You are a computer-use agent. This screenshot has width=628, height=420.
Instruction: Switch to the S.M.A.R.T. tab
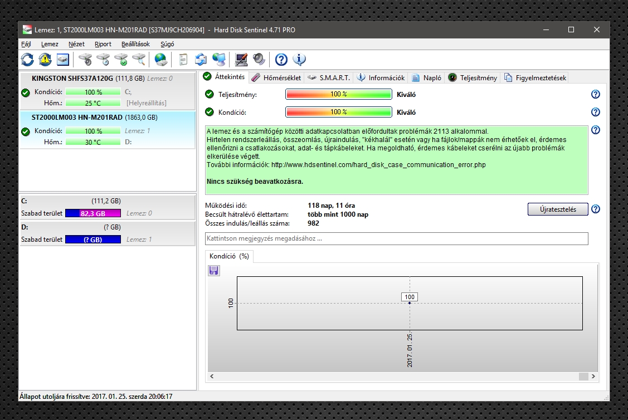pos(329,77)
